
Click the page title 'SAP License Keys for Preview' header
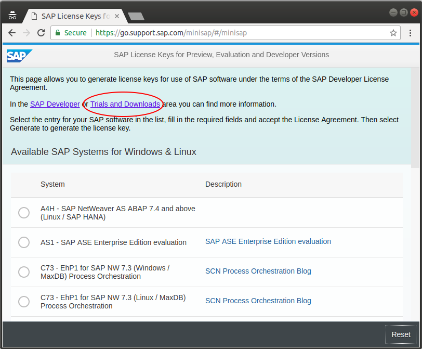[x=221, y=55]
